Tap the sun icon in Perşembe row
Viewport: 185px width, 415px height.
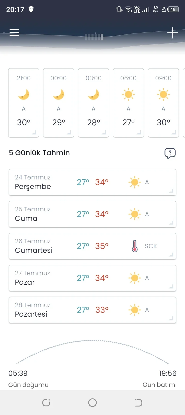tap(134, 182)
